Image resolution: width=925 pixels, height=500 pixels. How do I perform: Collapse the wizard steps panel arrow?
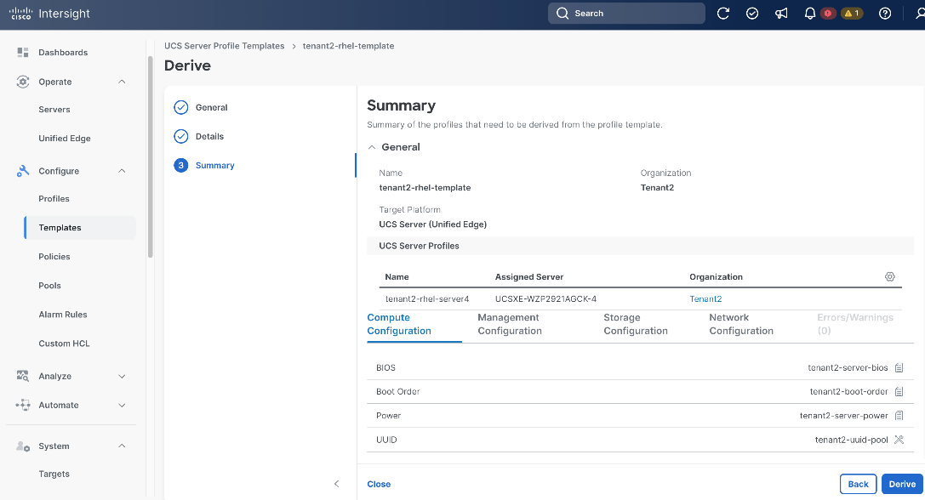point(337,484)
